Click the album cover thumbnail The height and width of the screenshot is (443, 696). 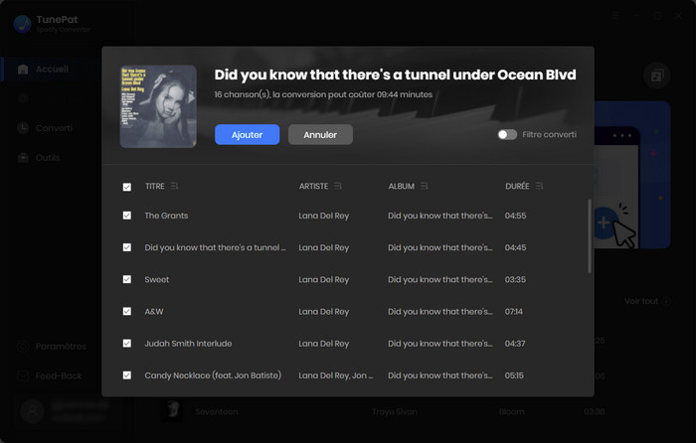158,106
